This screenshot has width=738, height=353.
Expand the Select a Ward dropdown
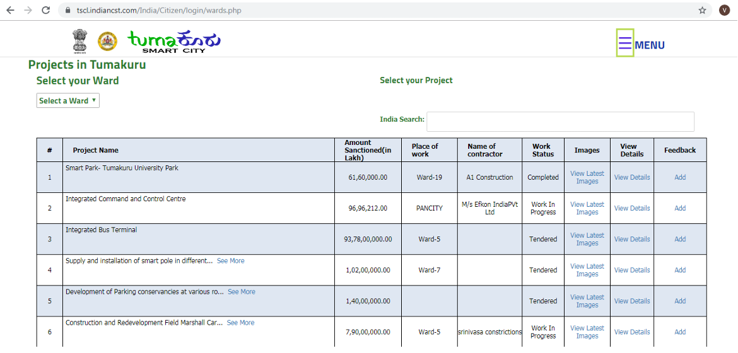click(x=68, y=101)
